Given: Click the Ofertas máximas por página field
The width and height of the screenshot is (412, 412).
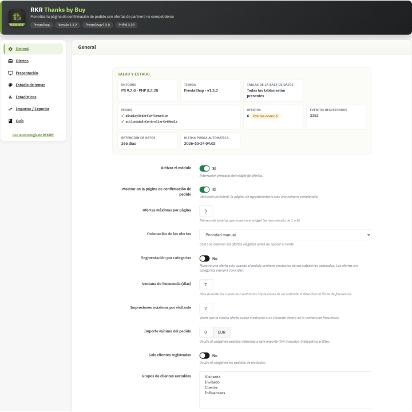Looking at the screenshot, I should tap(206, 211).
